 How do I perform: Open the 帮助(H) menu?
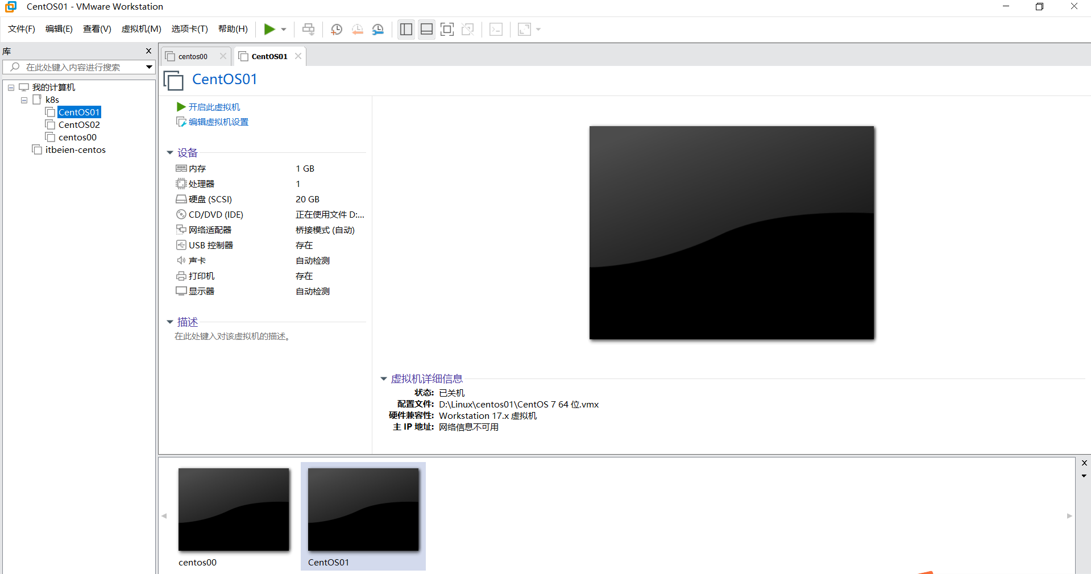(233, 29)
